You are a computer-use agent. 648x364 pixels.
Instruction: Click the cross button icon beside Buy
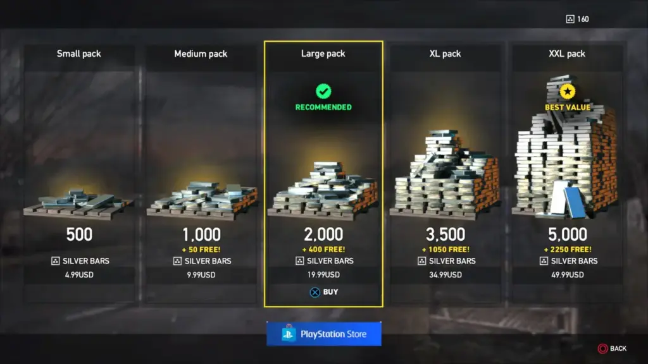315,292
